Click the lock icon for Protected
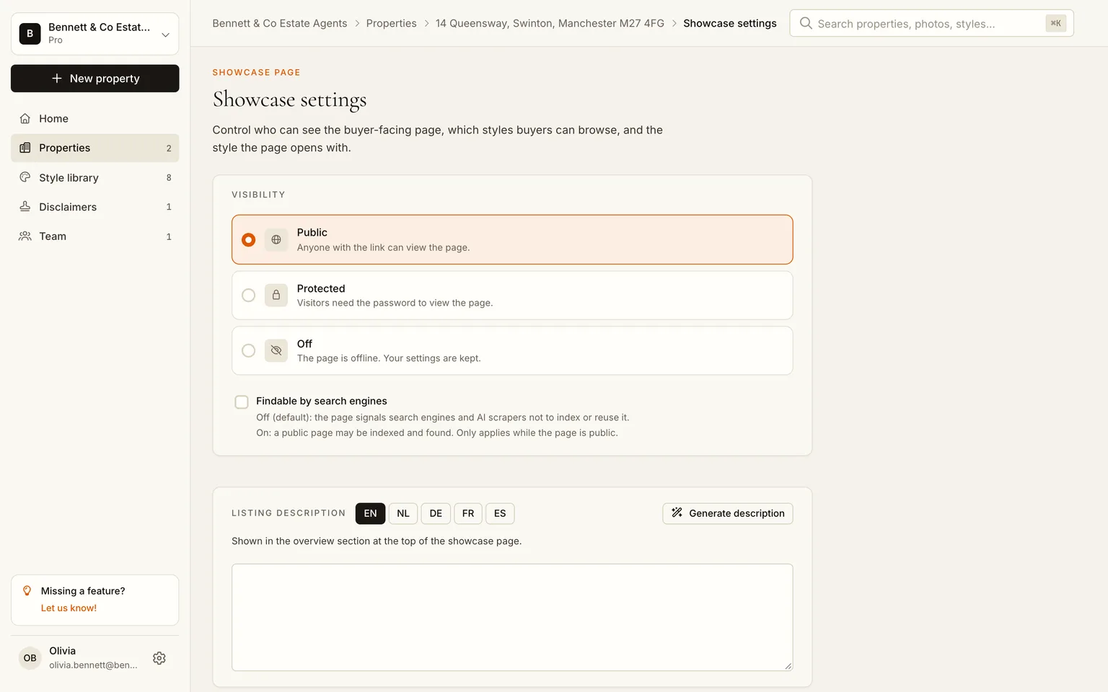Screen dimensions: 1108x692 pyautogui.click(x=276, y=296)
